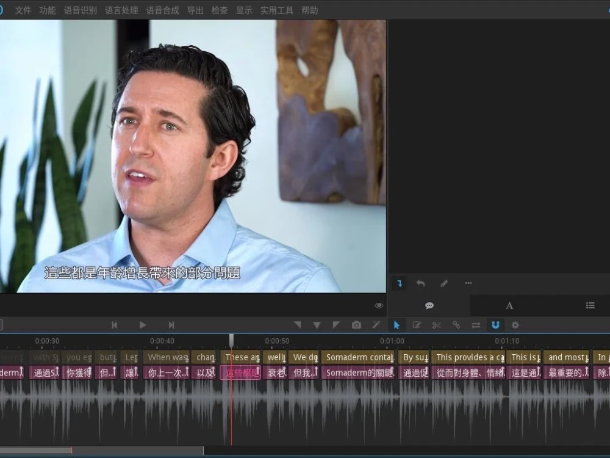Click the set start marker triangle icon

pyautogui.click(x=298, y=325)
